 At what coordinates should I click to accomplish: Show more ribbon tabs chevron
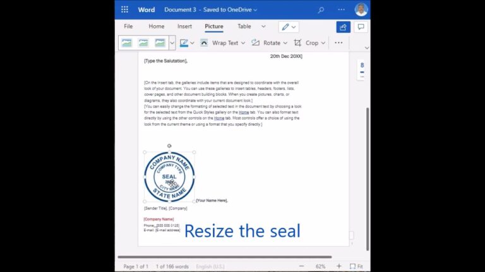point(263,26)
